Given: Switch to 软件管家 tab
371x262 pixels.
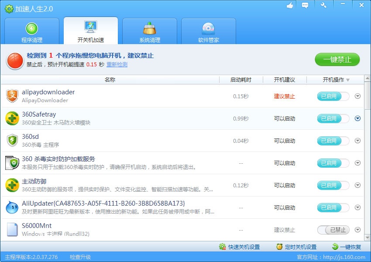Looking at the screenshot, I should [x=209, y=31].
